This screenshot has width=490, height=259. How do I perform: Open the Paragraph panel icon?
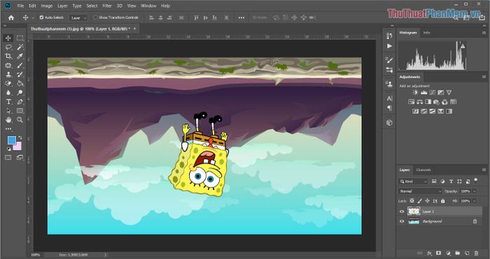(389, 108)
